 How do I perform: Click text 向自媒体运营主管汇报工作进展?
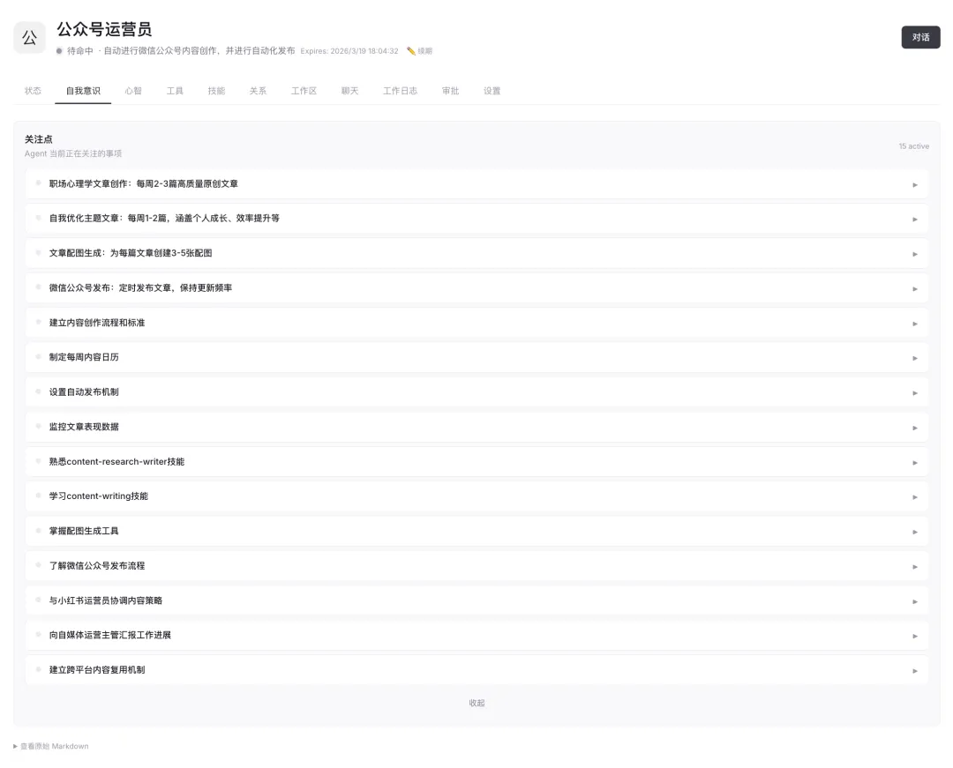[110, 635]
